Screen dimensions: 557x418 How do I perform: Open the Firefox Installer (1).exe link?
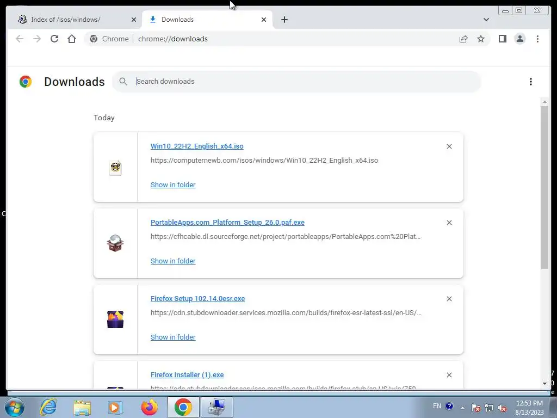(187, 374)
